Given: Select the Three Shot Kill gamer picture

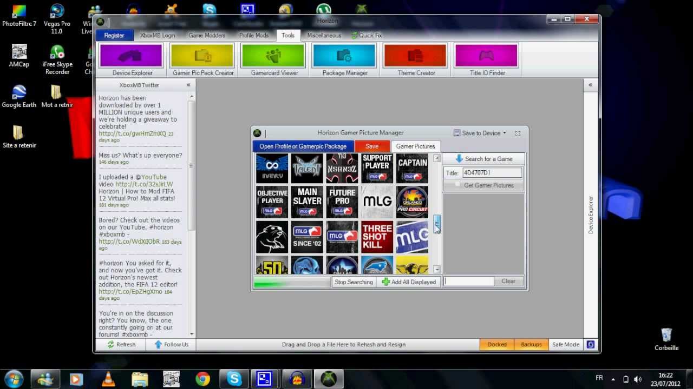Looking at the screenshot, I should click(377, 237).
